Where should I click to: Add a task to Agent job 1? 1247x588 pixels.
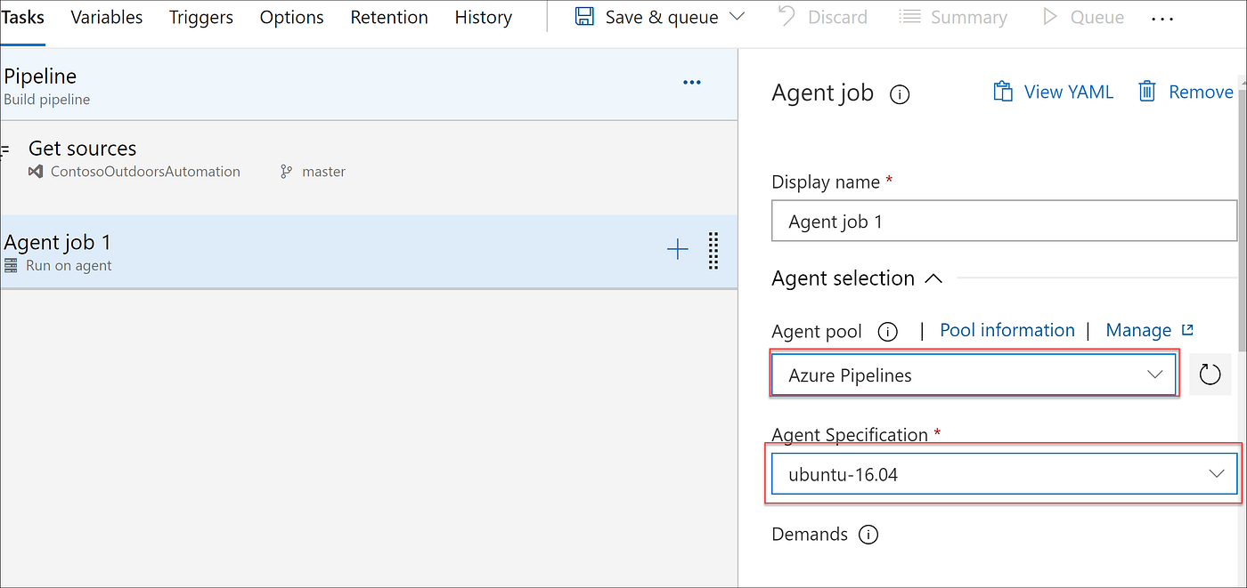(678, 250)
